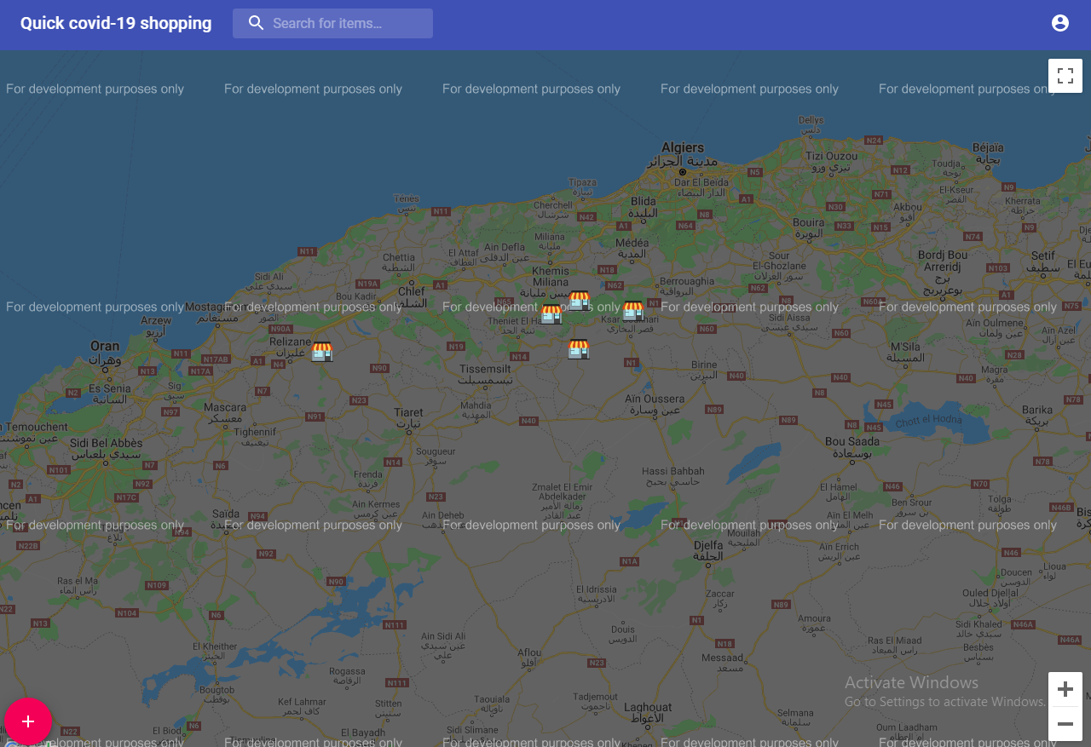Zoom out on the map
The height and width of the screenshot is (747, 1091).
(x=1065, y=724)
